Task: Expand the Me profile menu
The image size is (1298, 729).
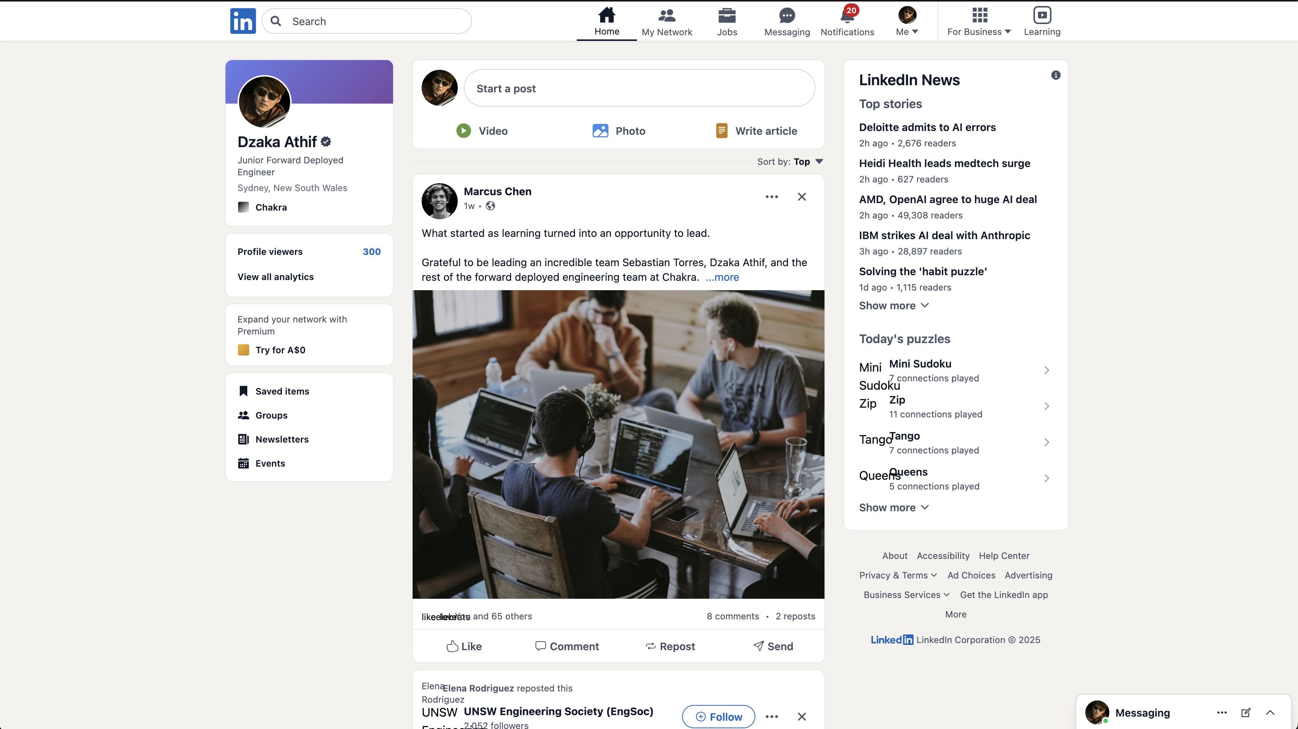Action: pos(907,21)
